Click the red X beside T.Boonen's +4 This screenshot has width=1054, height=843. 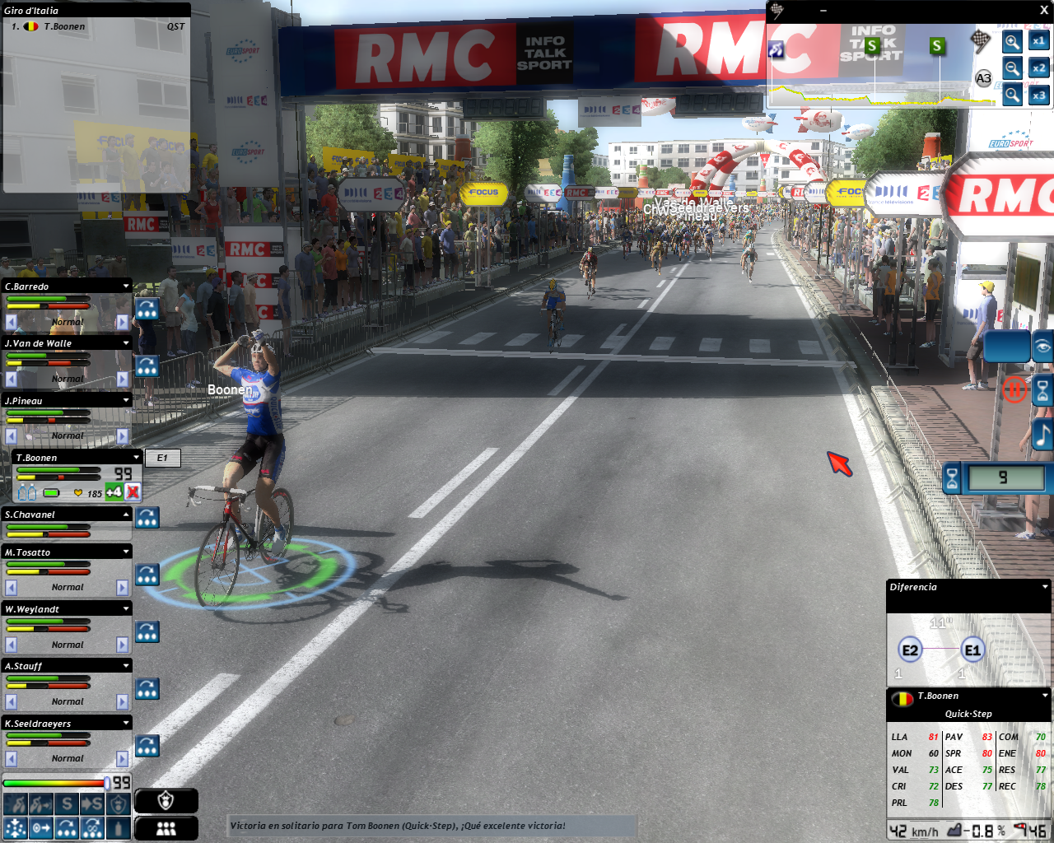pyautogui.click(x=133, y=492)
